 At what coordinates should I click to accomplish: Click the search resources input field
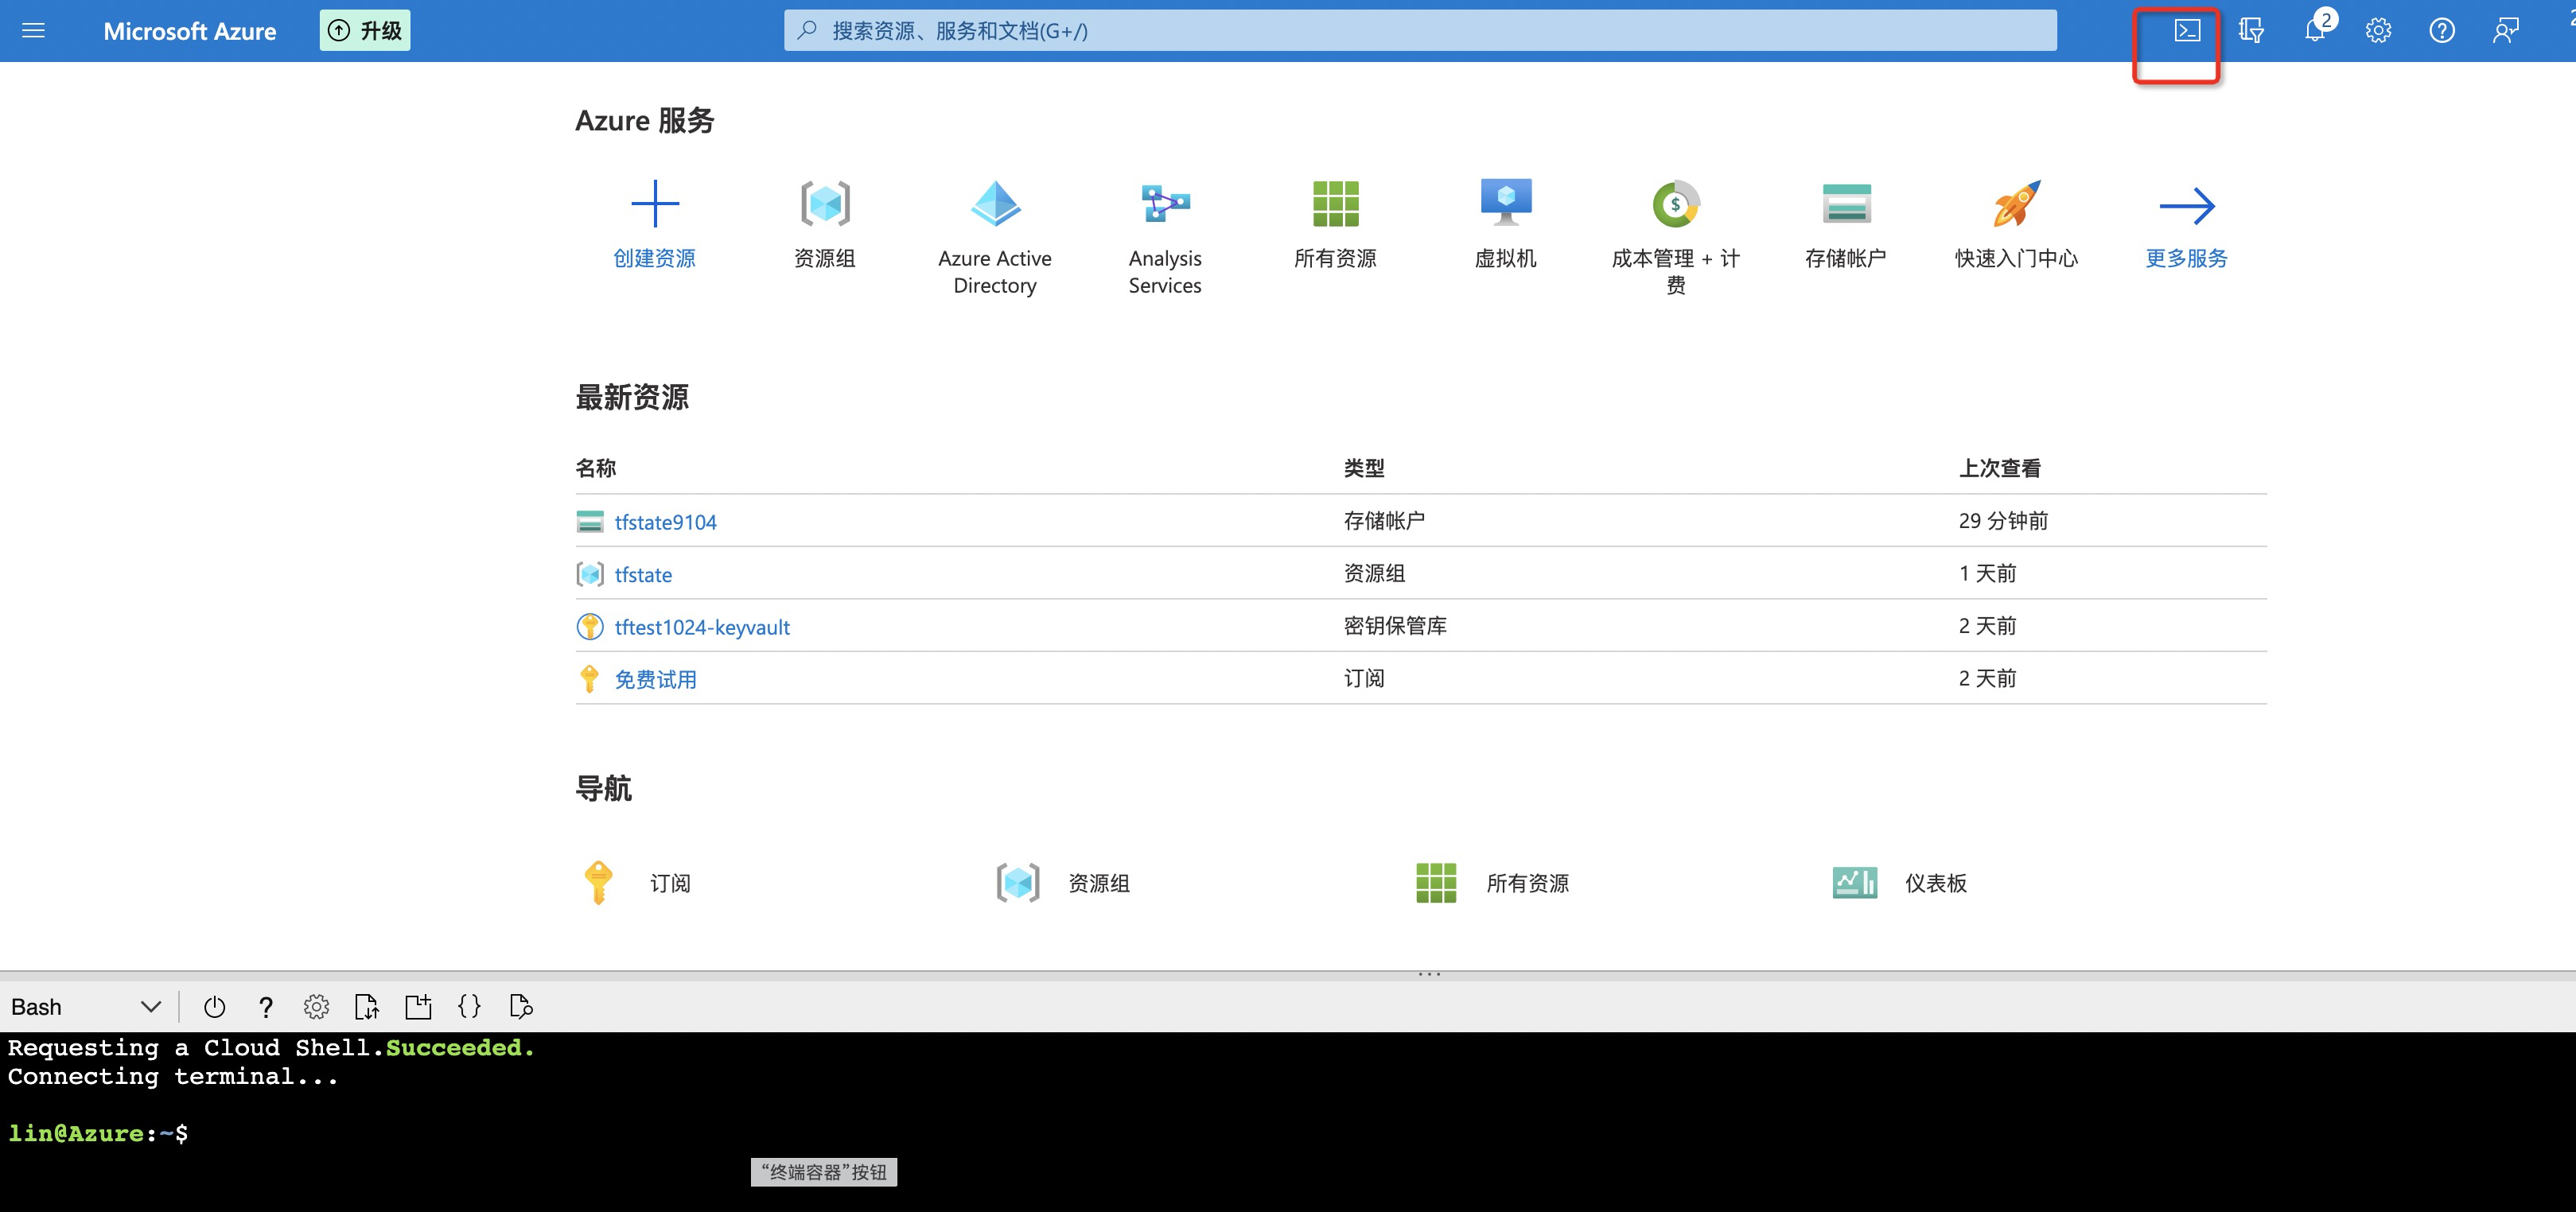click(x=1420, y=31)
